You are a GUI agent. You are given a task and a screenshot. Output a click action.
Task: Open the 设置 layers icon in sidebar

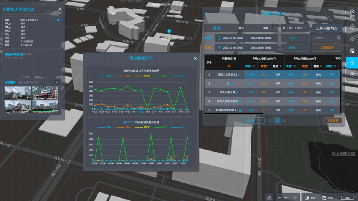pos(352,13)
